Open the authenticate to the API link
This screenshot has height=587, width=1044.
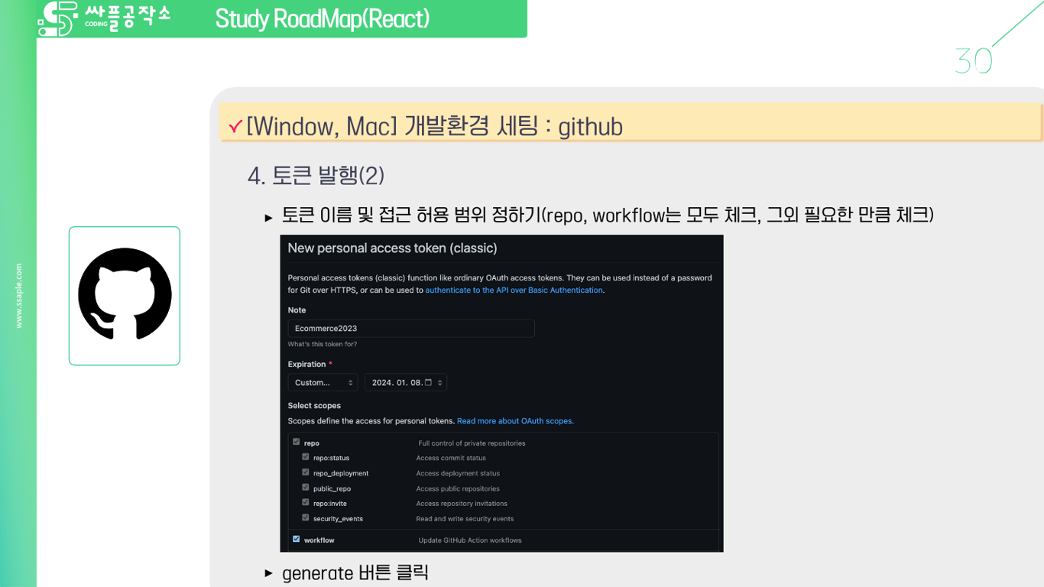point(514,290)
